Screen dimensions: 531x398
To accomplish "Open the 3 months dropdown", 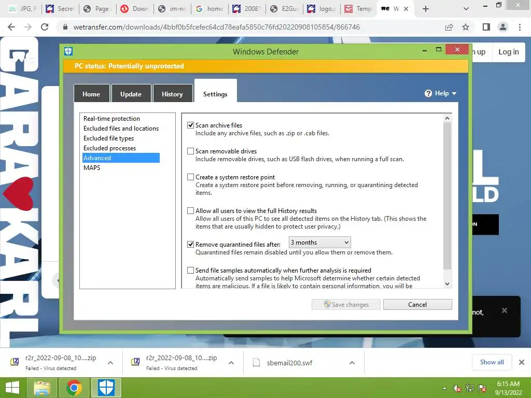I will [x=319, y=243].
